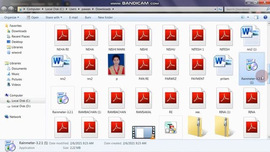Image resolution: width=270 pixels, height=152 pixels.
Task: Open the Organize dropdown menu
Action: (11, 17)
